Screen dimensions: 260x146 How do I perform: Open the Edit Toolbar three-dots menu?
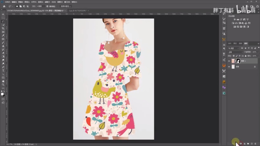click(3, 88)
